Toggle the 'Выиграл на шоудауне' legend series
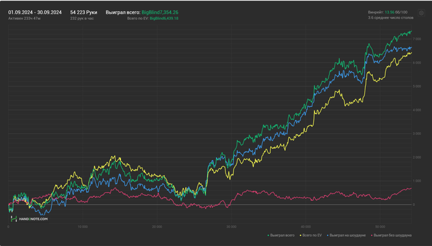Image resolution: width=432 pixels, height=246 pixels. (x=346, y=235)
